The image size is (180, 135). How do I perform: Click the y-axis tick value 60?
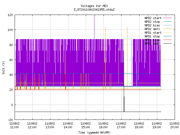(x=11, y=60)
